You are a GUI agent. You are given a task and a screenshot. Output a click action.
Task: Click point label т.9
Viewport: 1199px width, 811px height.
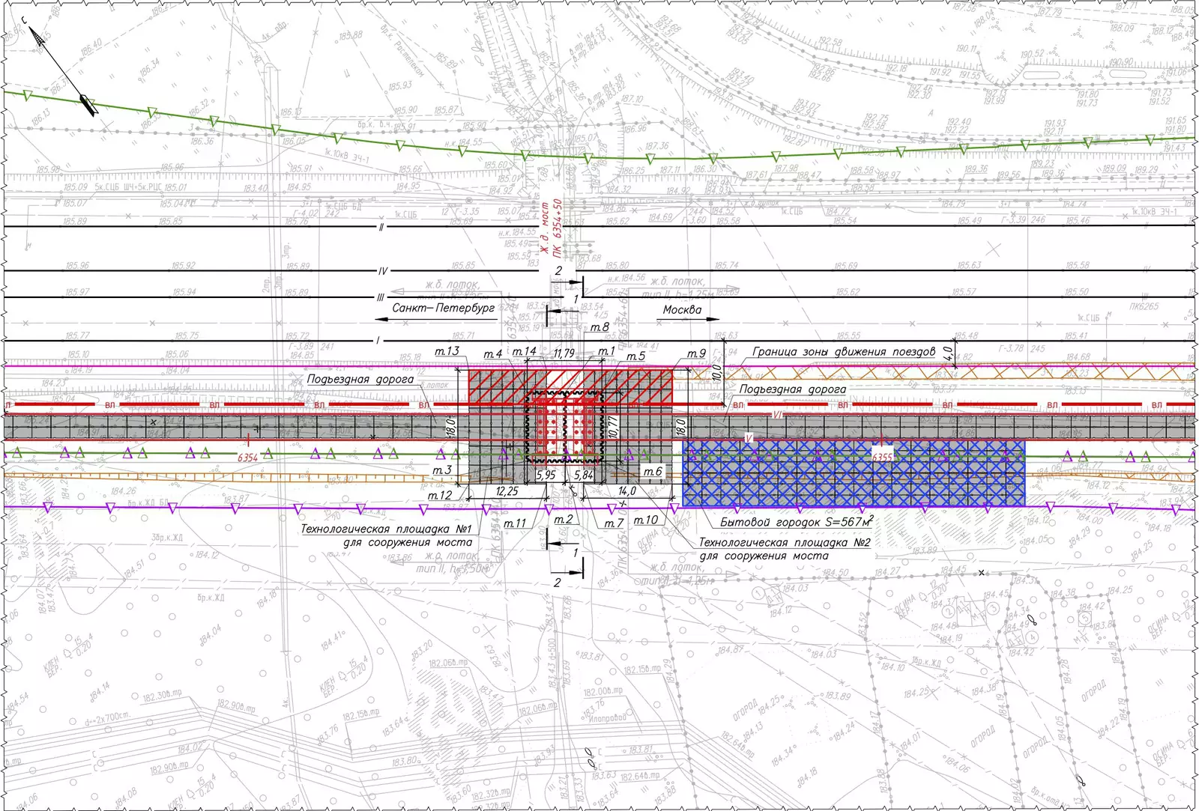click(696, 353)
